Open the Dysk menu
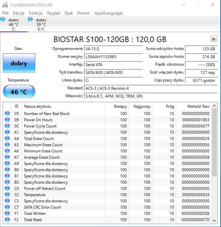 tap(69, 13)
